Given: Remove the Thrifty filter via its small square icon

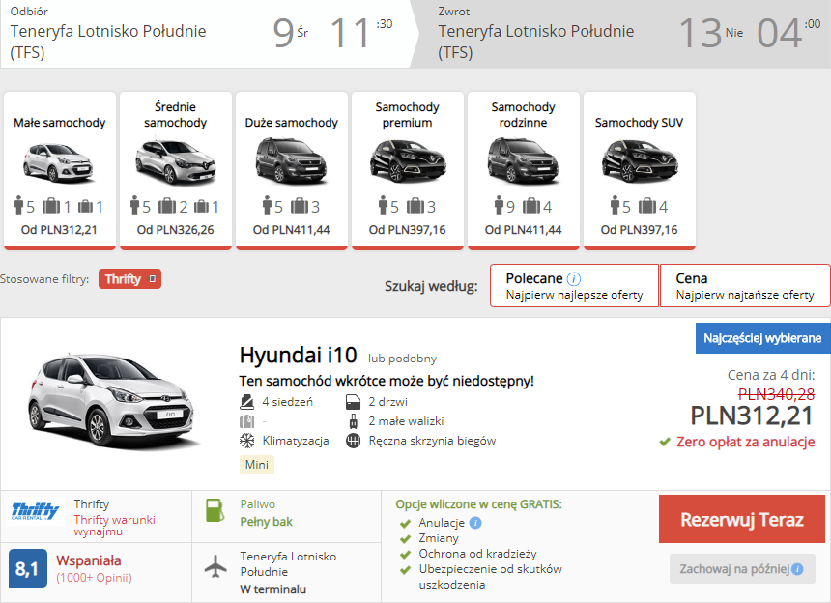Looking at the screenshot, I should [x=152, y=278].
